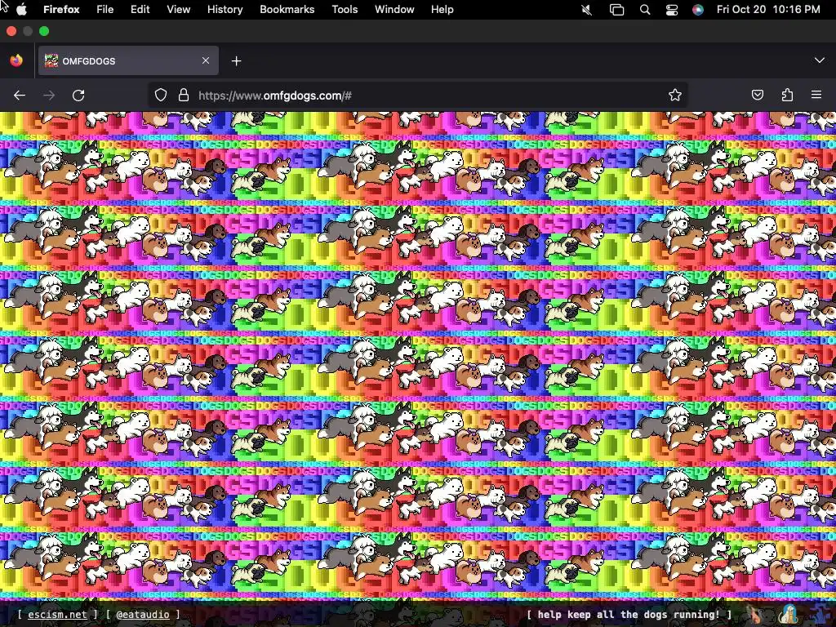836x627 pixels.
Task: Launch Siri from menu bar
Action: (698, 10)
